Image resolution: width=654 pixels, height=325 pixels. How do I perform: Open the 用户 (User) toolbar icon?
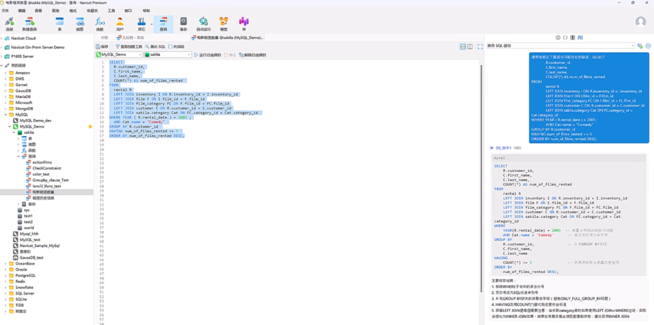120,24
